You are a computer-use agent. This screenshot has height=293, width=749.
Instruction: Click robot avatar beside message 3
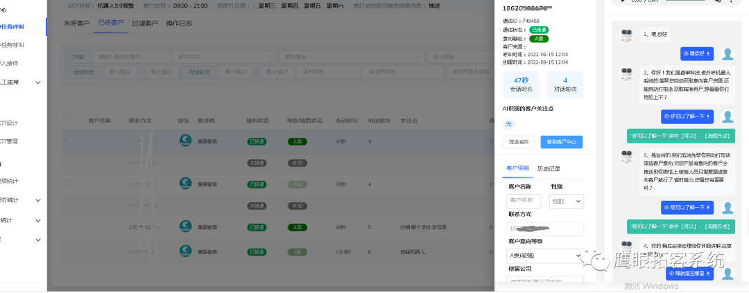click(626, 156)
